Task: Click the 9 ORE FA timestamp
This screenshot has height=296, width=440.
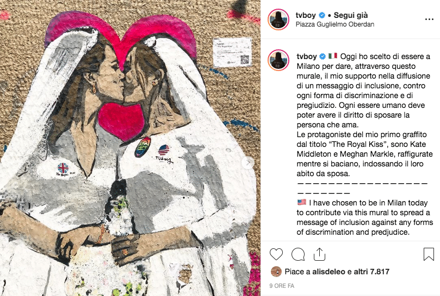Action: (x=281, y=286)
